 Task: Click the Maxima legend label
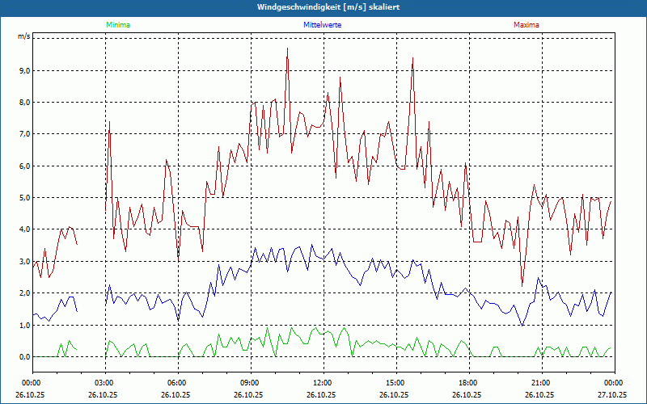[526, 25]
